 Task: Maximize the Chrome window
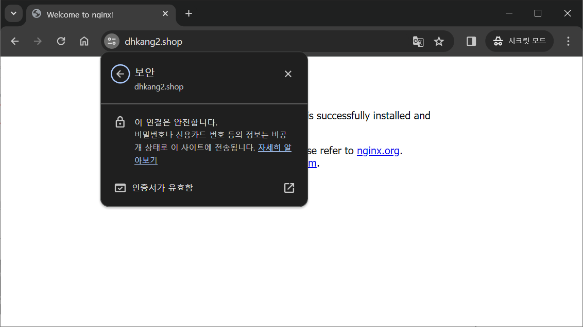tap(538, 13)
